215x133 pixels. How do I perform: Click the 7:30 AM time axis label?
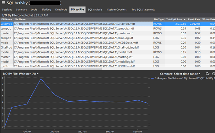point(27,132)
